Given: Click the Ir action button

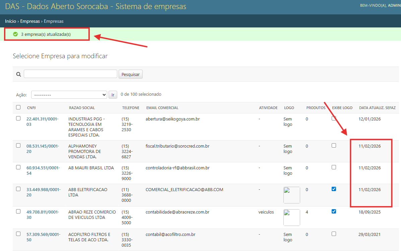Looking at the screenshot, I should pos(113,95).
